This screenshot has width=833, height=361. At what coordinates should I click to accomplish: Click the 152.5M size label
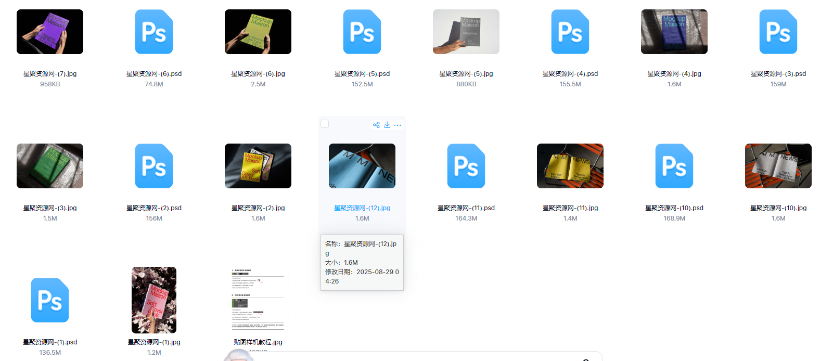[362, 84]
